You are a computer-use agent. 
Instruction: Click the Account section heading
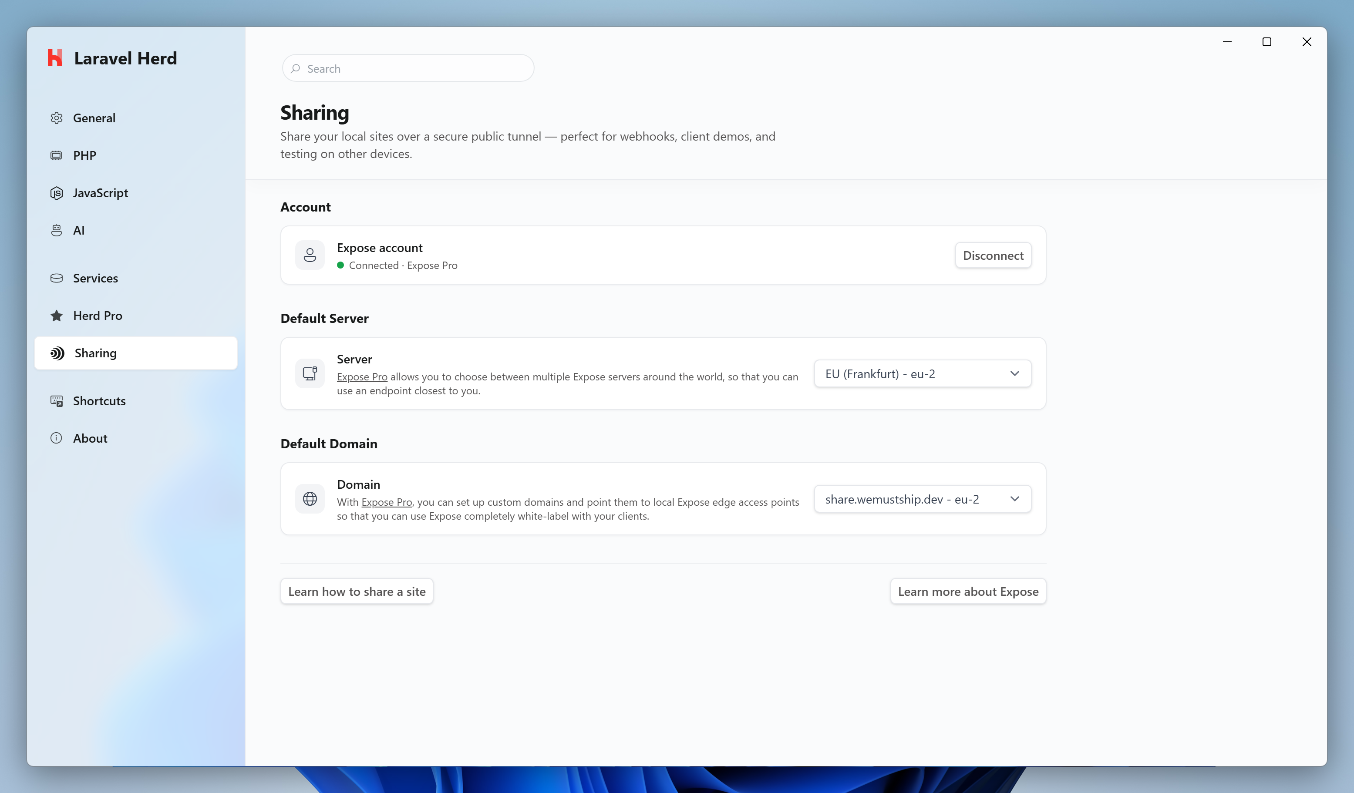tap(306, 207)
